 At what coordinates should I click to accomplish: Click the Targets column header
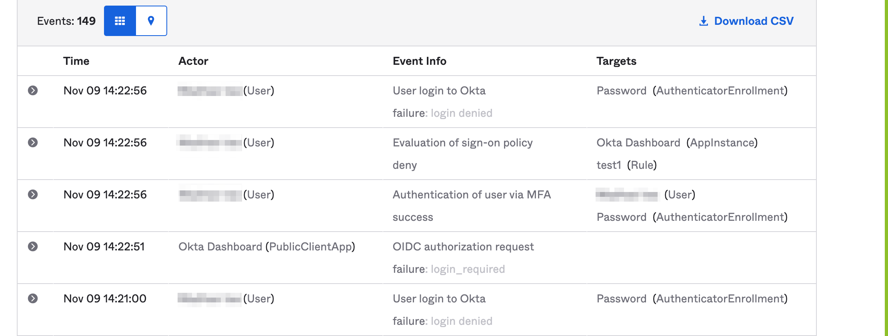(616, 61)
